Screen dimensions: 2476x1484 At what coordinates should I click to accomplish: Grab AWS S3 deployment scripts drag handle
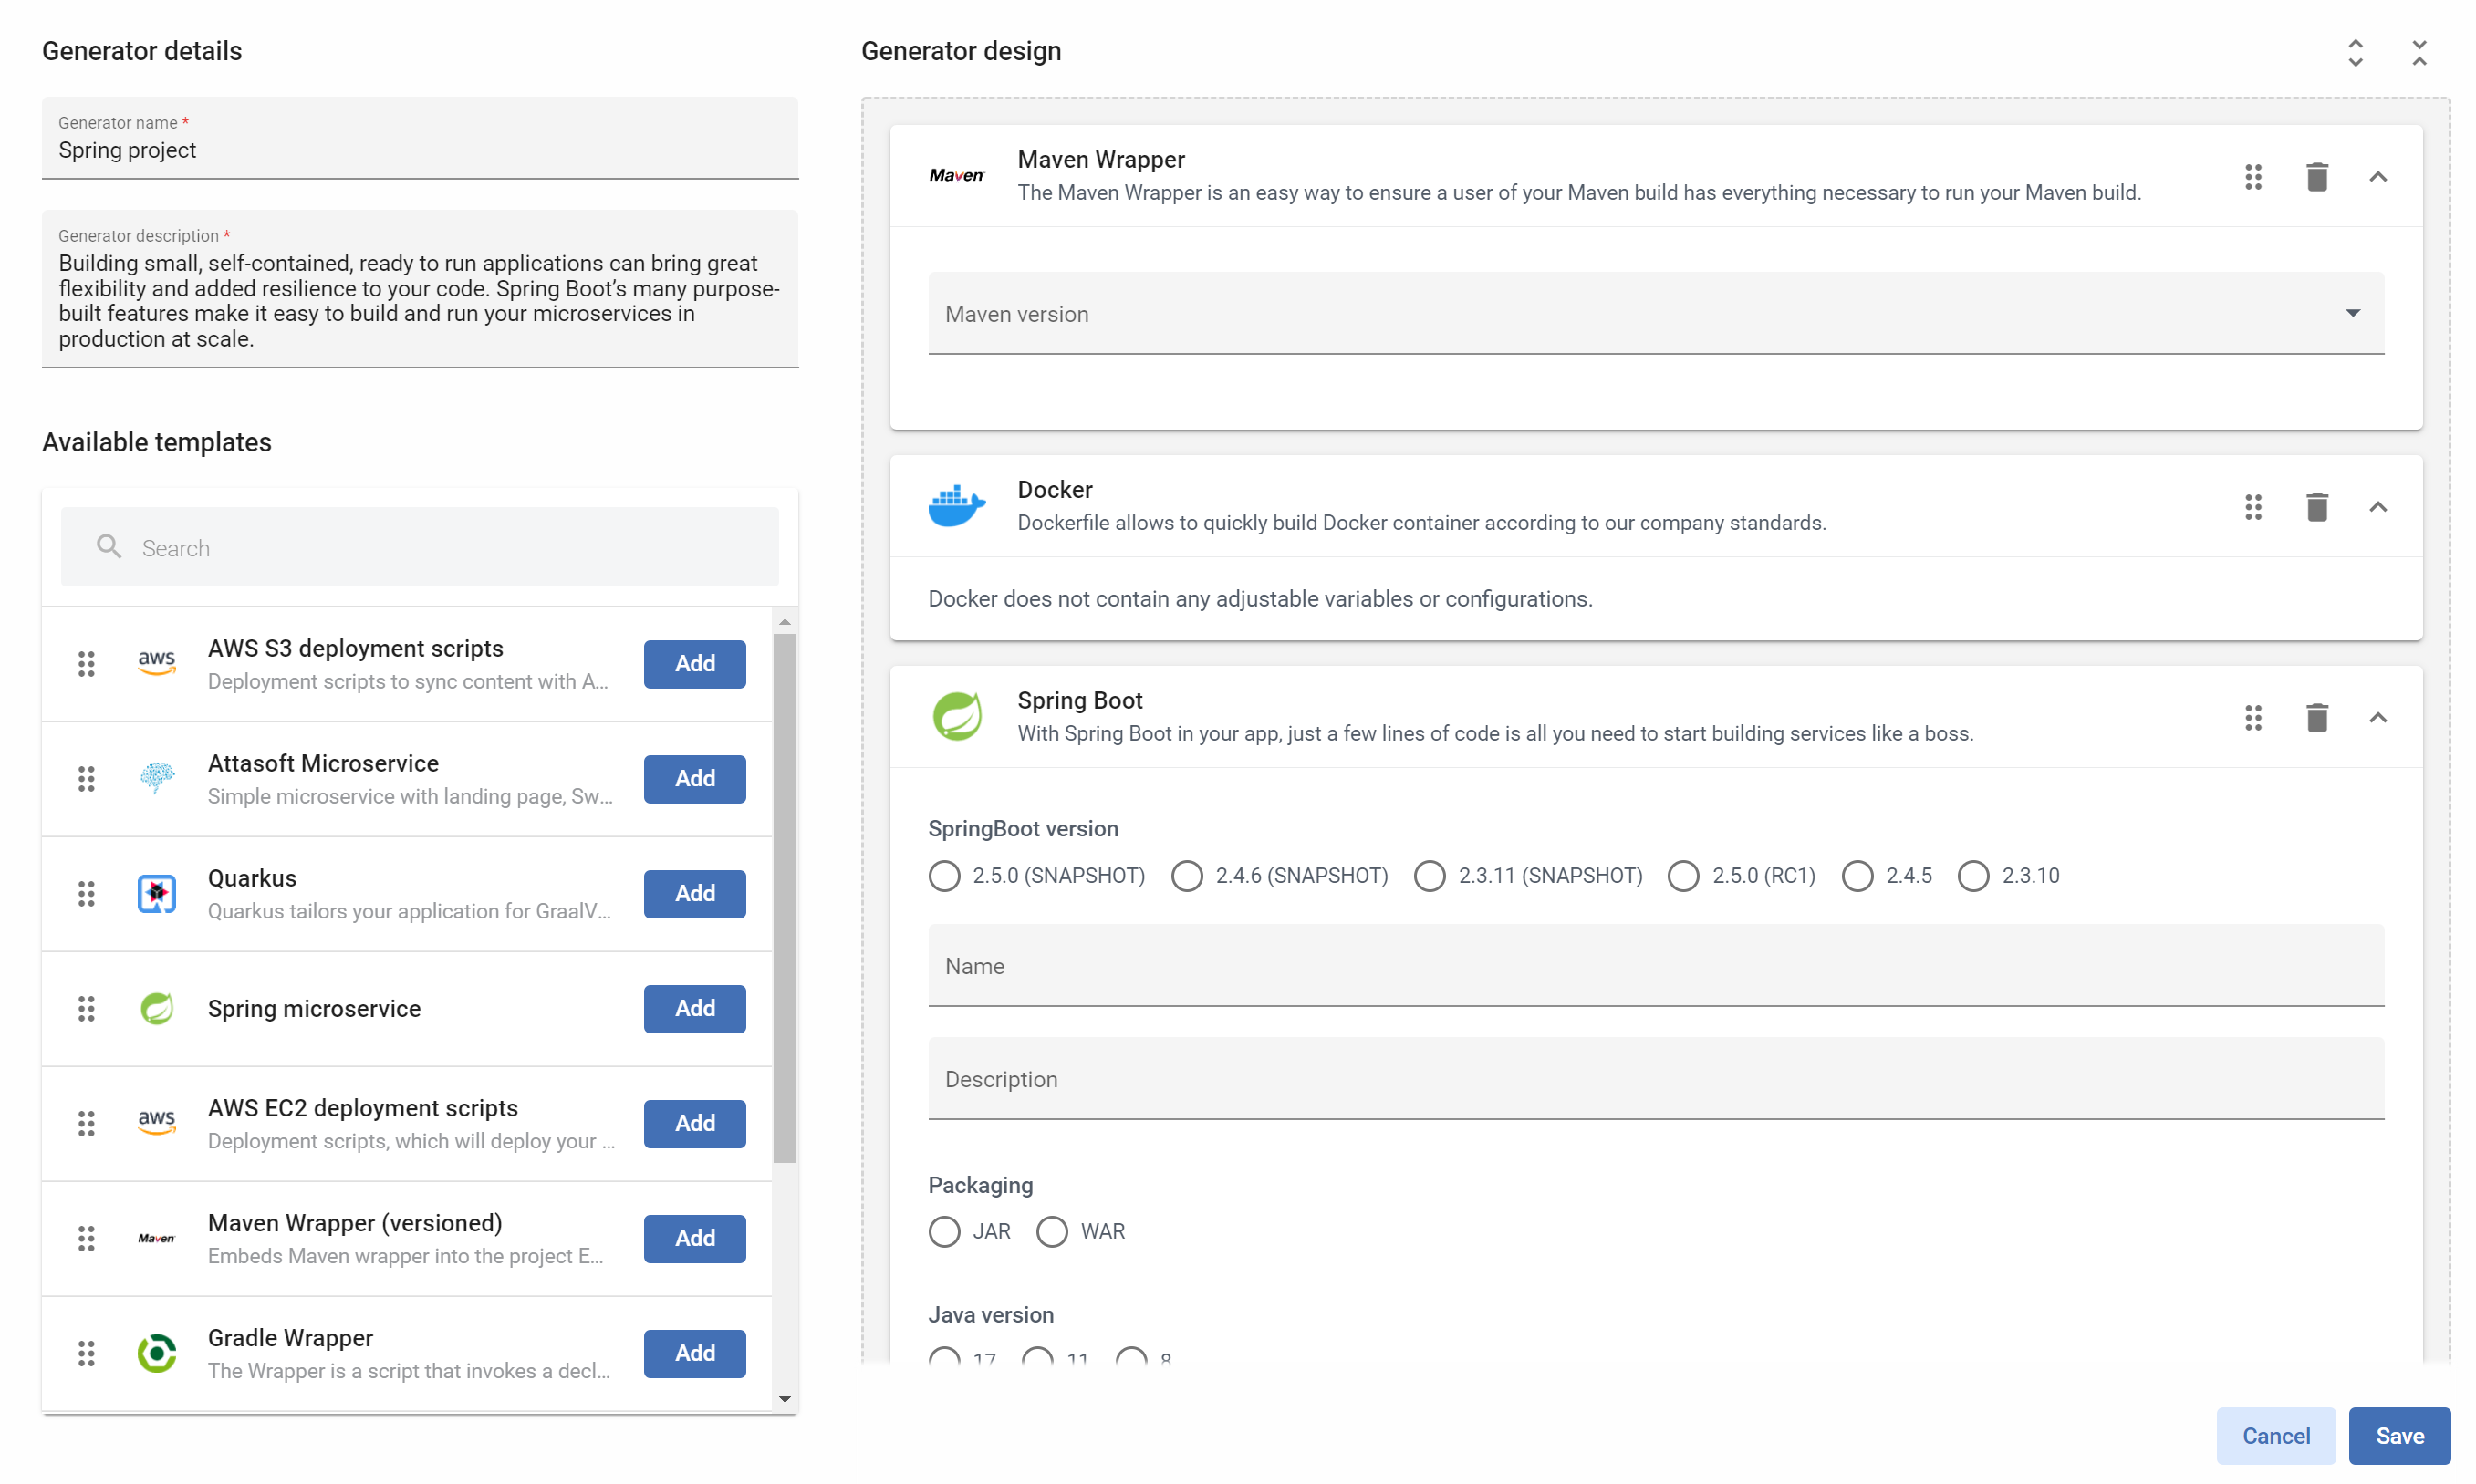pyautogui.click(x=86, y=663)
